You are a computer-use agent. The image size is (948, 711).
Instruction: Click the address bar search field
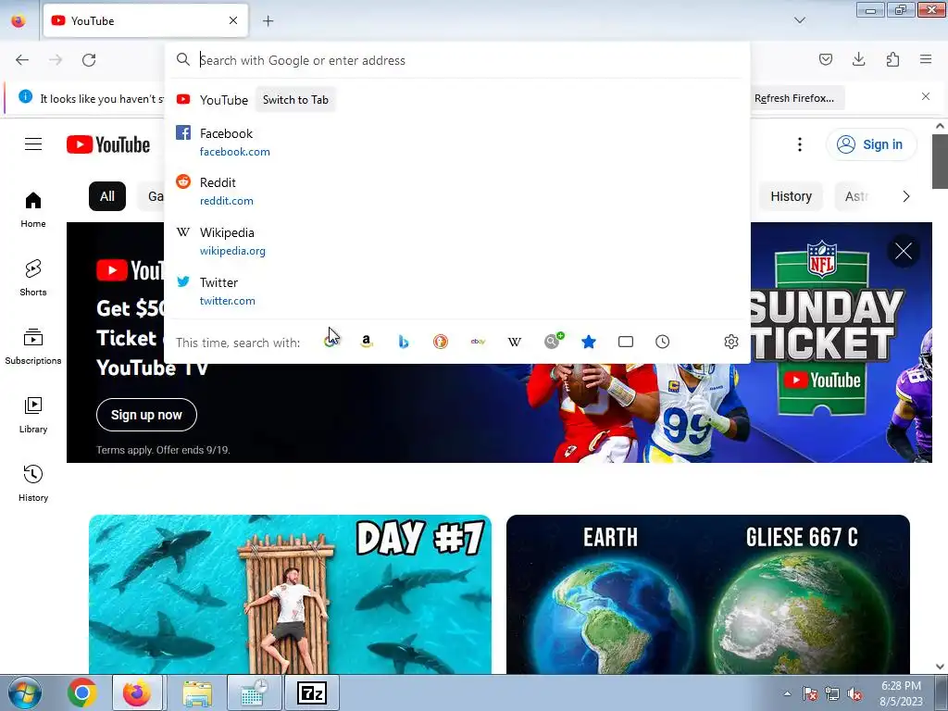pos(457,60)
